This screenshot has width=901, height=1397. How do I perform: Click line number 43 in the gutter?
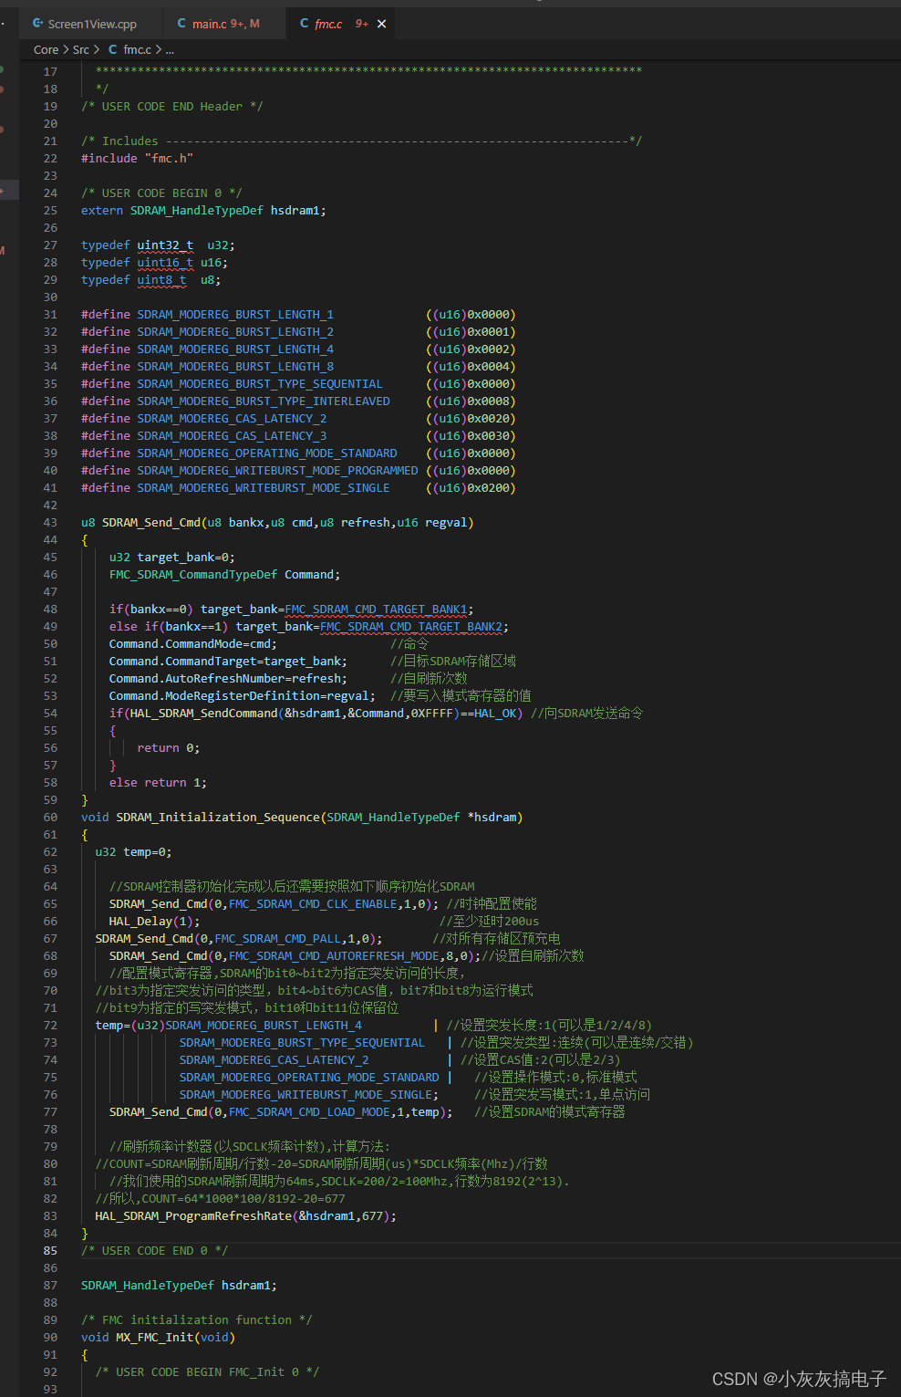(x=50, y=523)
